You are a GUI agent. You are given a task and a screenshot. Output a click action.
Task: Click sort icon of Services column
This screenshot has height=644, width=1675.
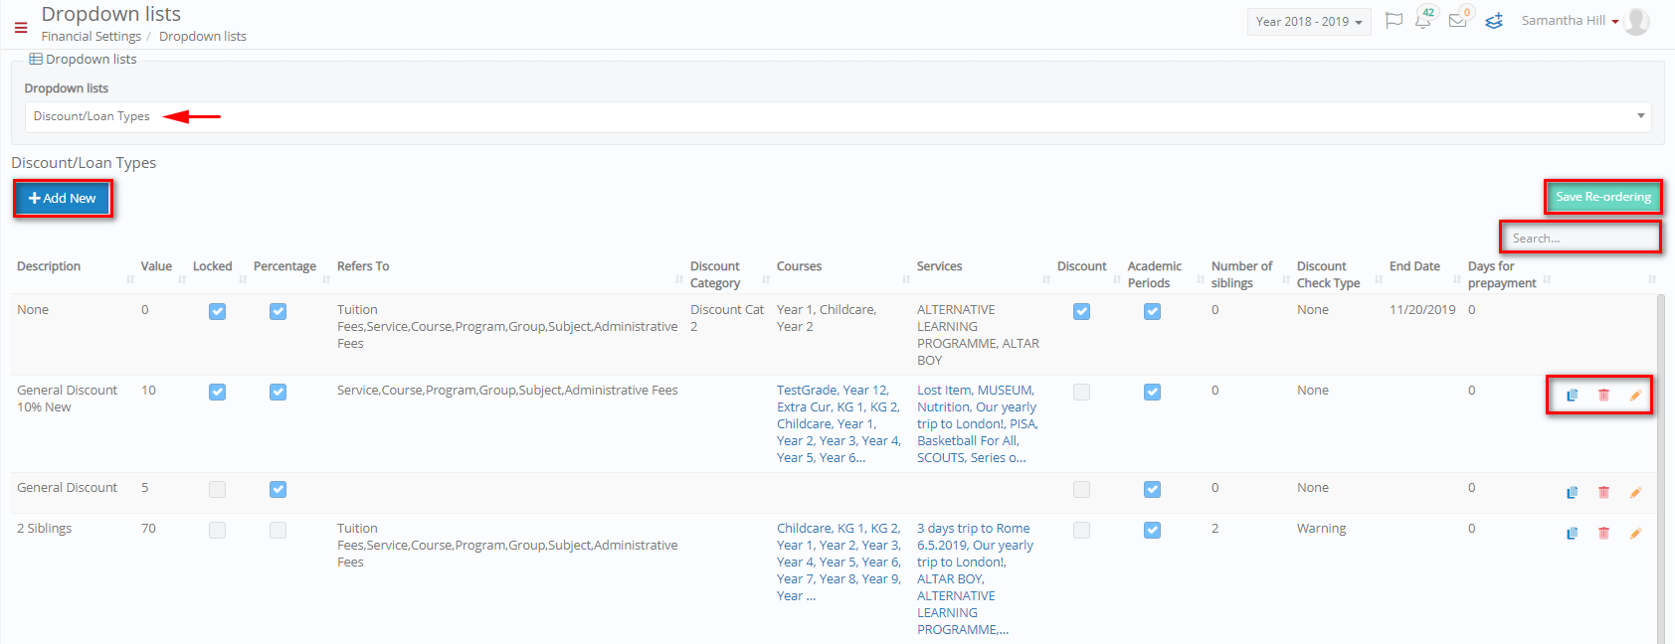[1046, 280]
